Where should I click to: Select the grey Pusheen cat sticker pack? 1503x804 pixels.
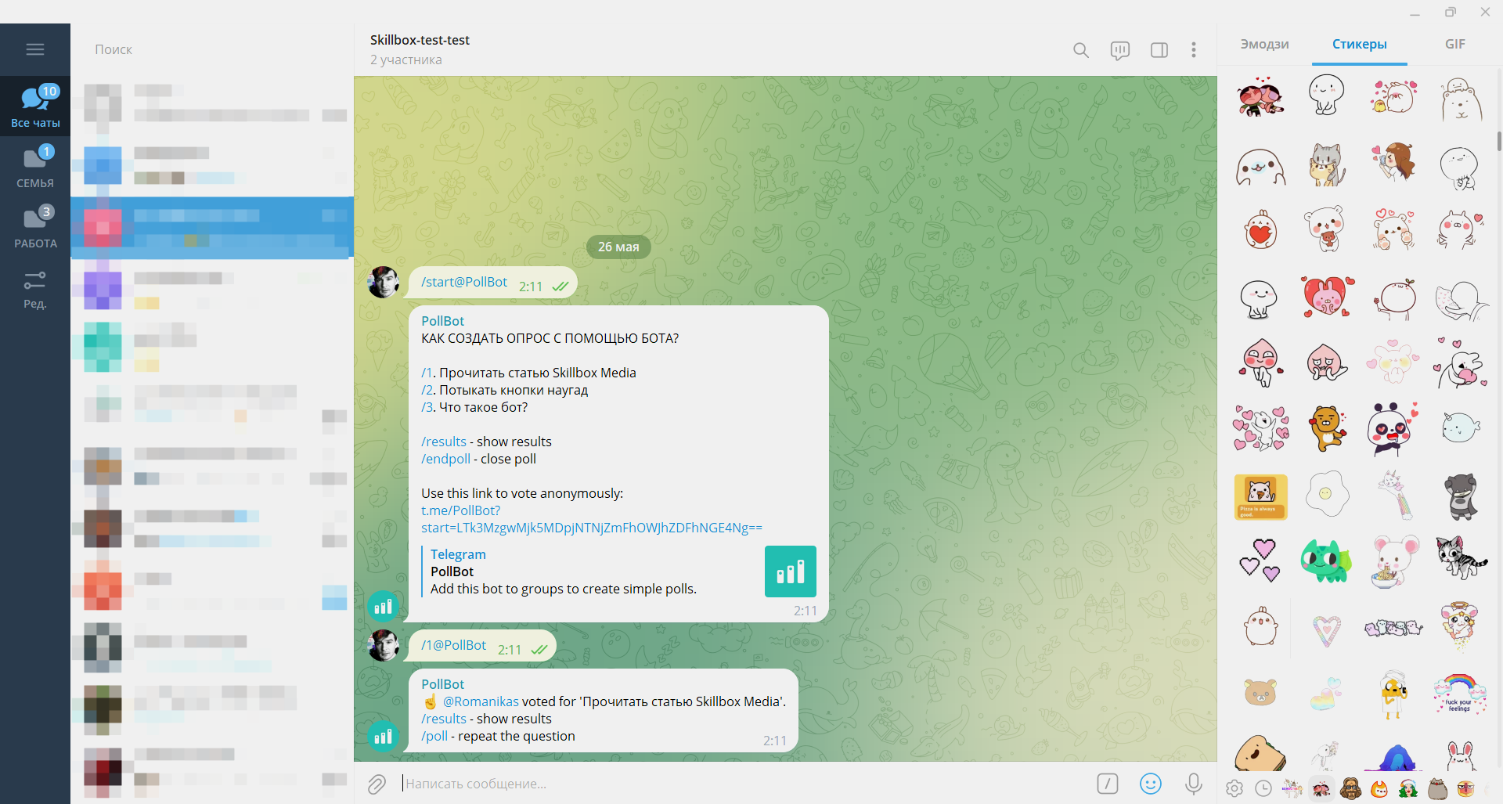tap(1437, 788)
